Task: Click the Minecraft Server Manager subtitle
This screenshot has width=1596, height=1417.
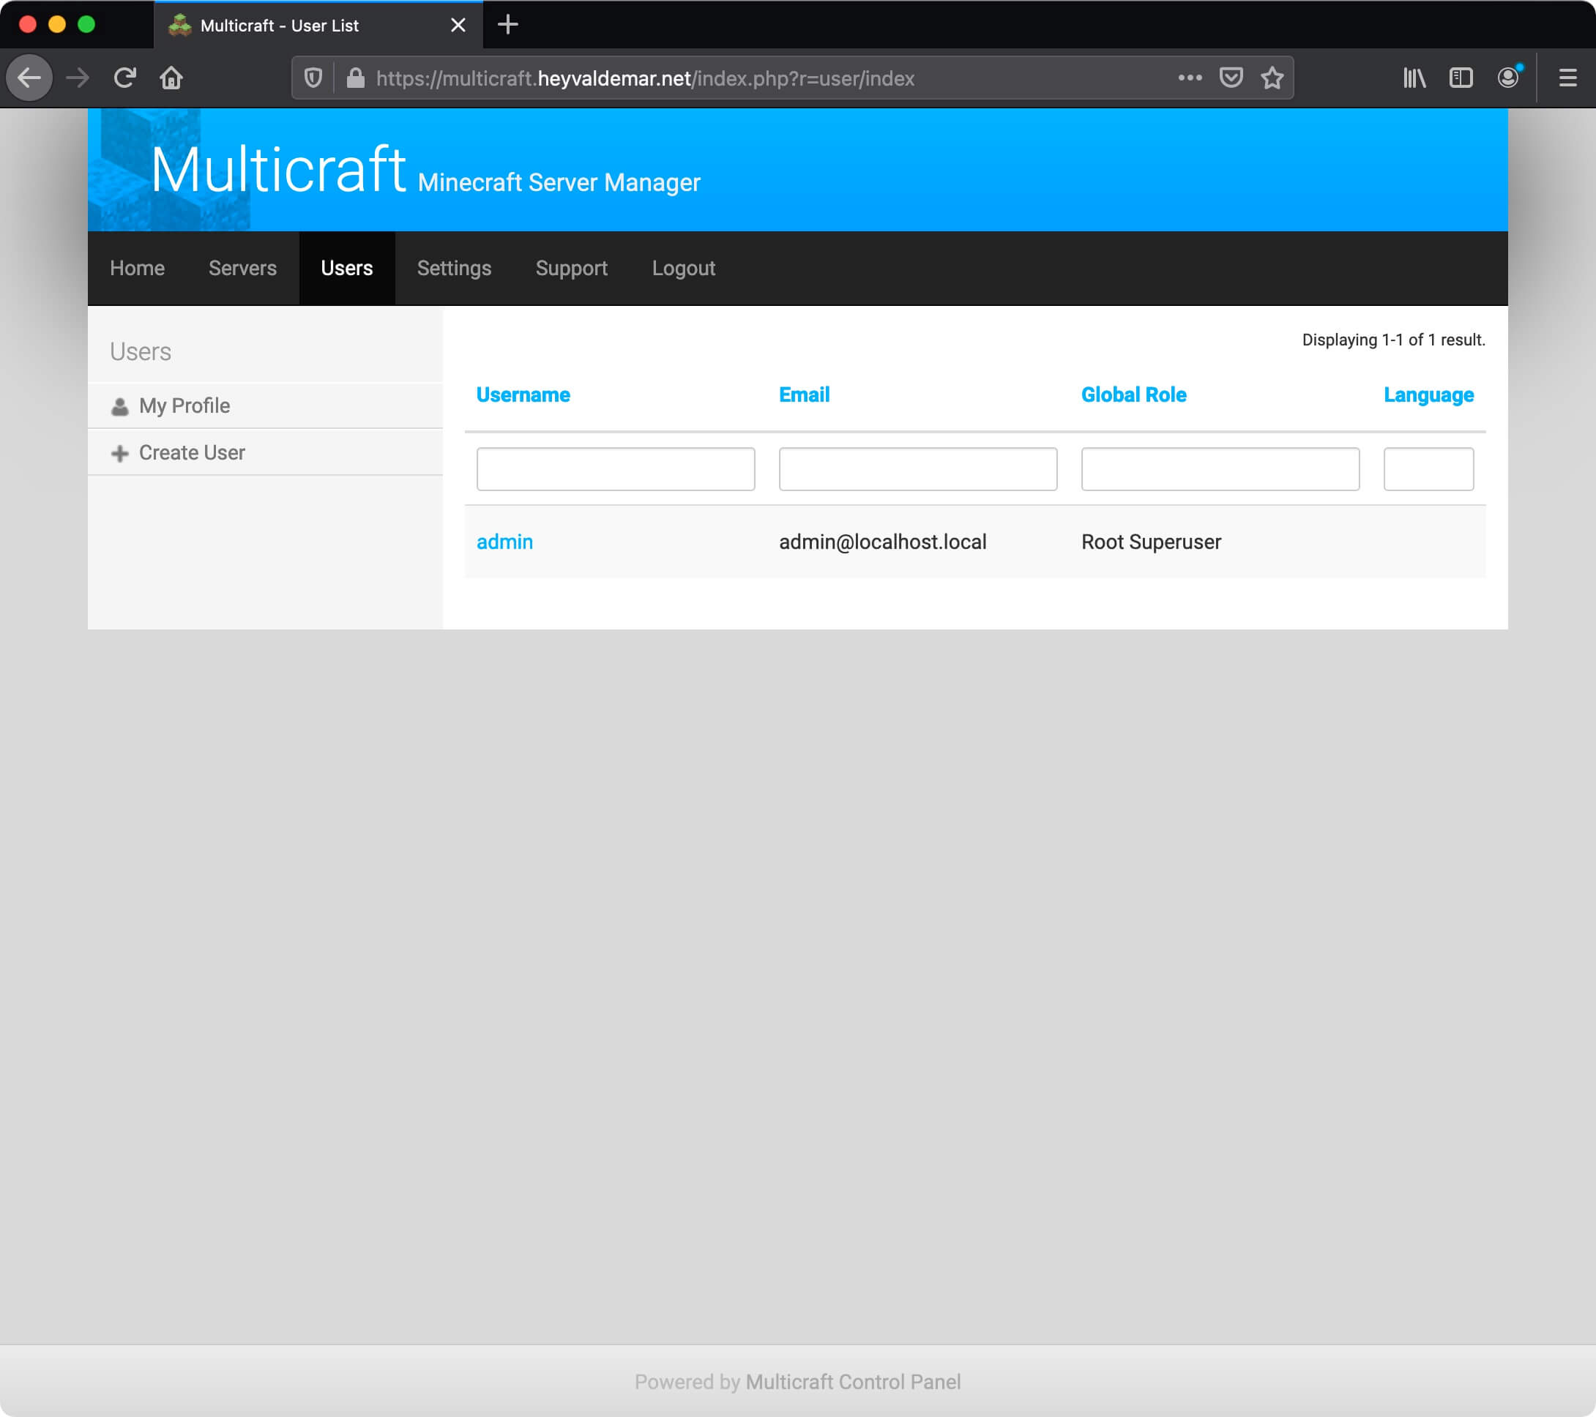Action: [559, 182]
